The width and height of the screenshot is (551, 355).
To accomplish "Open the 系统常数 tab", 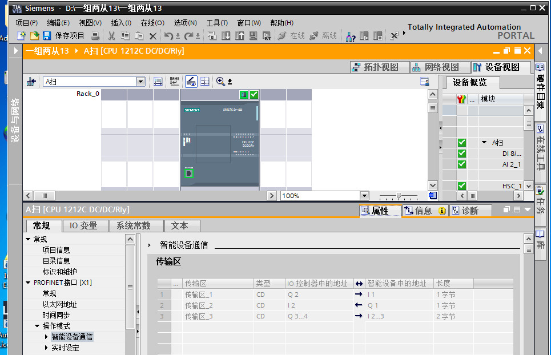I will (136, 226).
